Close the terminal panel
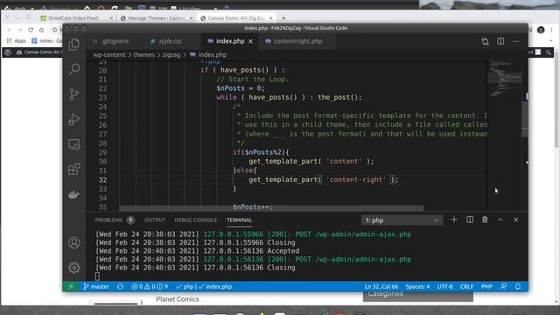This screenshot has height=315, width=560. [x=515, y=220]
